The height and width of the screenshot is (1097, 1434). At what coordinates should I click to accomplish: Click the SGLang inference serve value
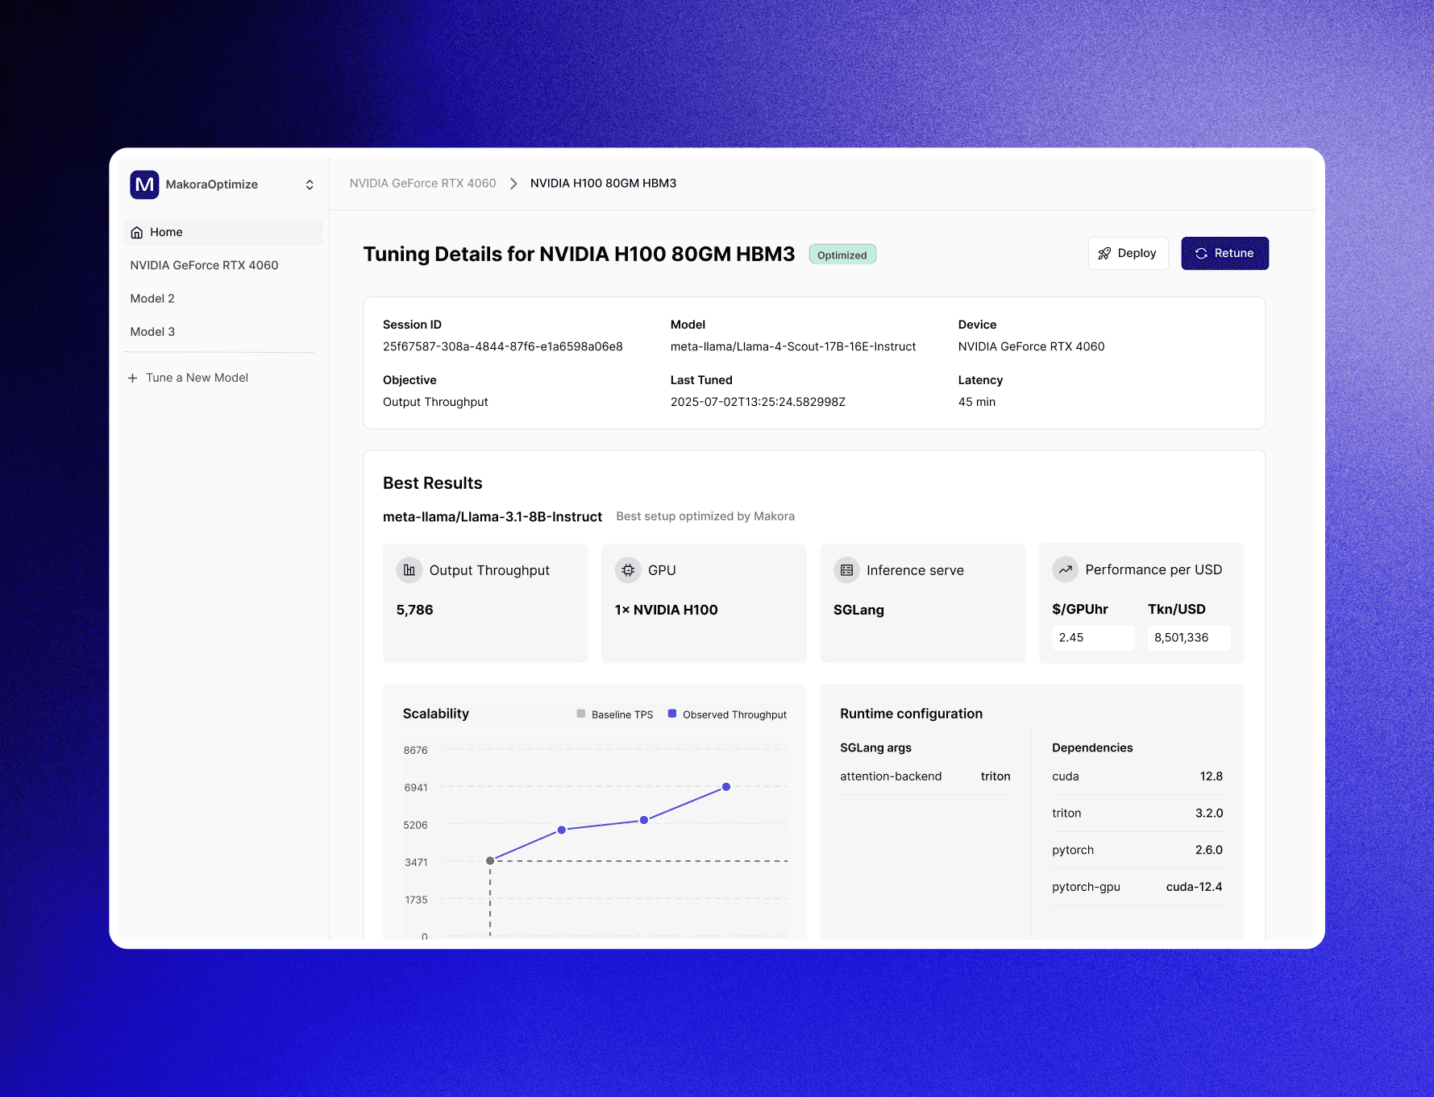(858, 610)
